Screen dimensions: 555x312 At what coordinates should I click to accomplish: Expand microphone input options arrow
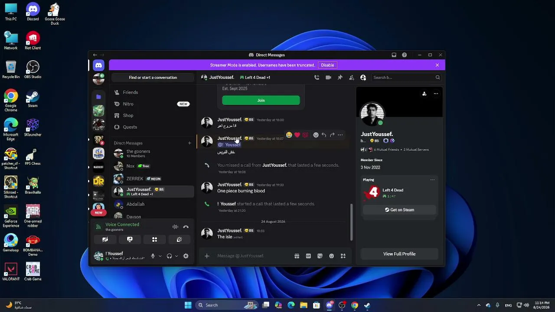coord(160,256)
